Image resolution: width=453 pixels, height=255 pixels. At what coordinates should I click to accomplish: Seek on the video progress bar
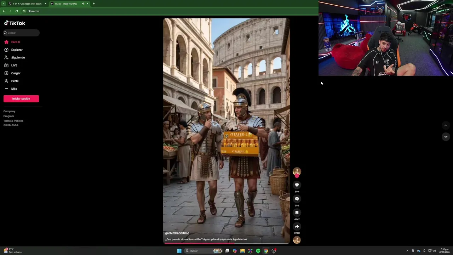pos(226,243)
